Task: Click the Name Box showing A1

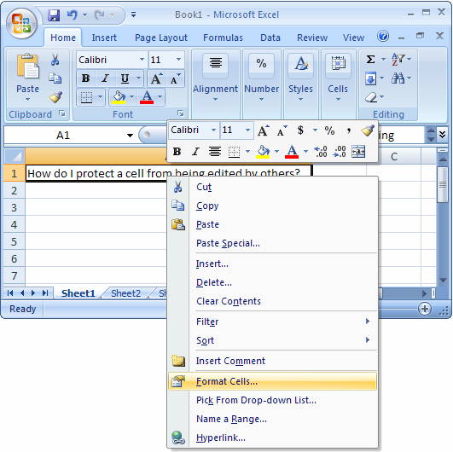Action: (63, 135)
